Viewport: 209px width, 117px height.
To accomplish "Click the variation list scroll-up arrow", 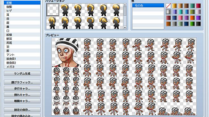I will click(x=125, y=5).
